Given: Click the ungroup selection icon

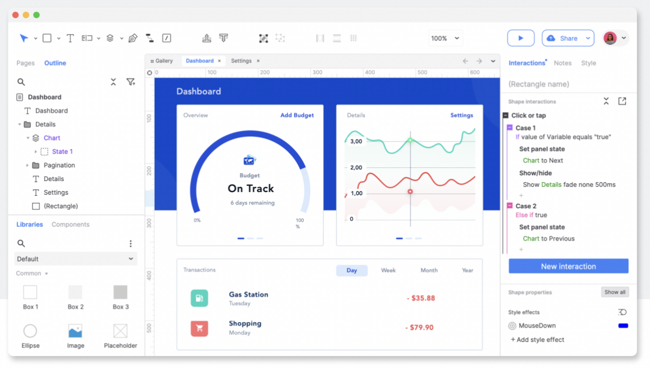Looking at the screenshot, I should pyautogui.click(x=280, y=38).
